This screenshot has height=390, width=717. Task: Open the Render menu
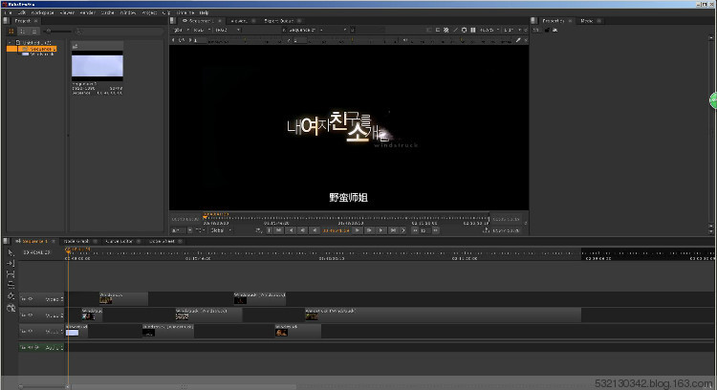(87, 12)
